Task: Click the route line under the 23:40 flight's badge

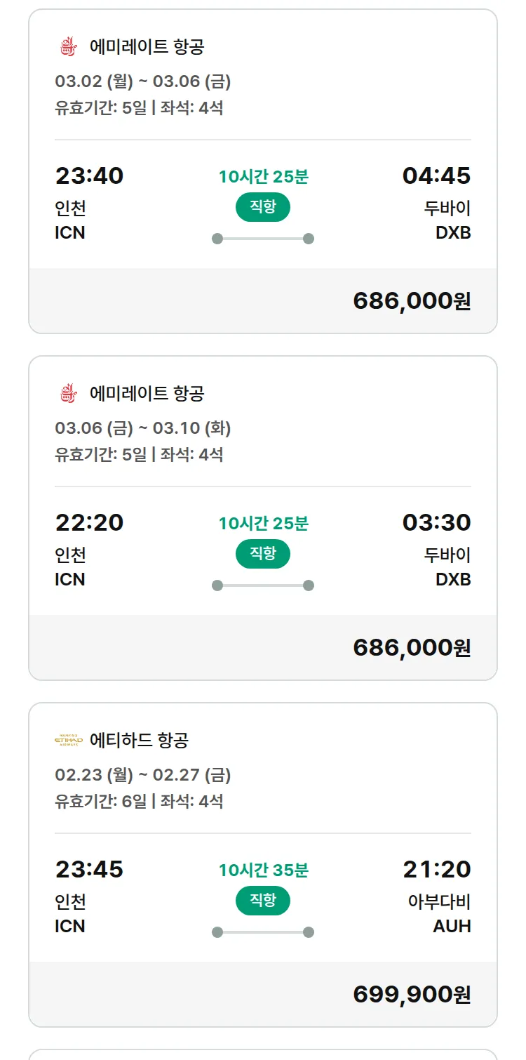Action: (x=262, y=239)
